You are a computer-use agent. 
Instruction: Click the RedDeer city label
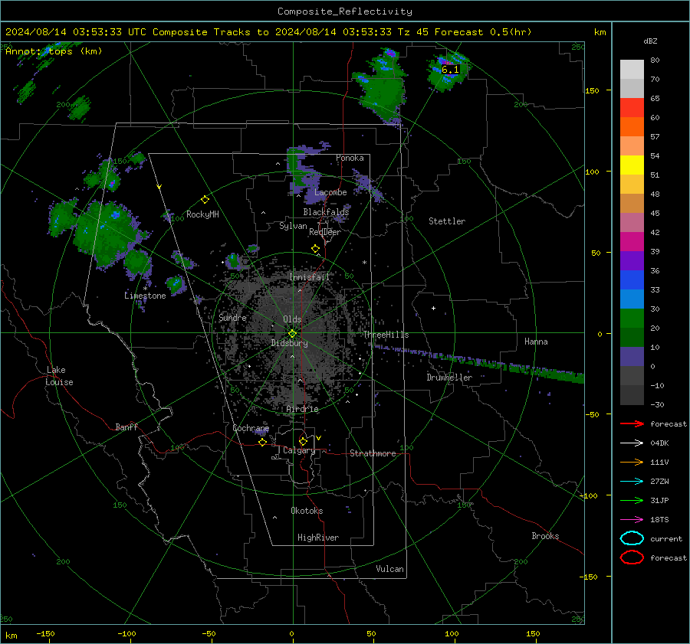tap(325, 232)
